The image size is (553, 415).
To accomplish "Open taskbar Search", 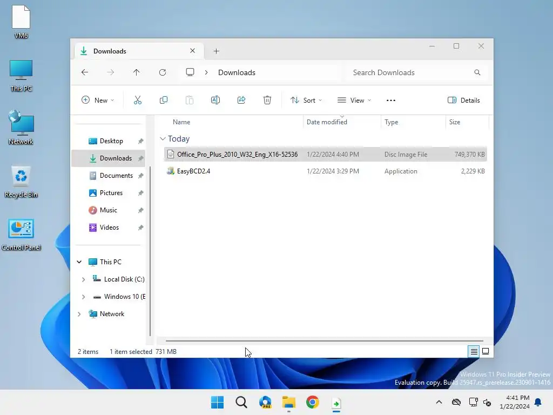I will 241,402.
